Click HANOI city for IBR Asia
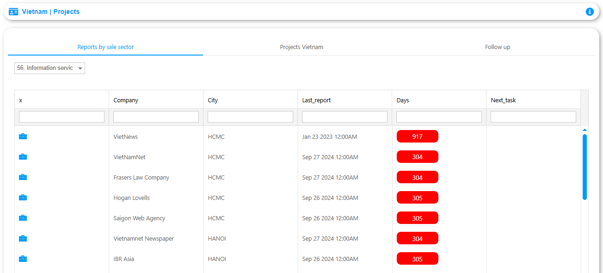Image resolution: width=603 pixels, height=273 pixels. pyautogui.click(x=217, y=259)
